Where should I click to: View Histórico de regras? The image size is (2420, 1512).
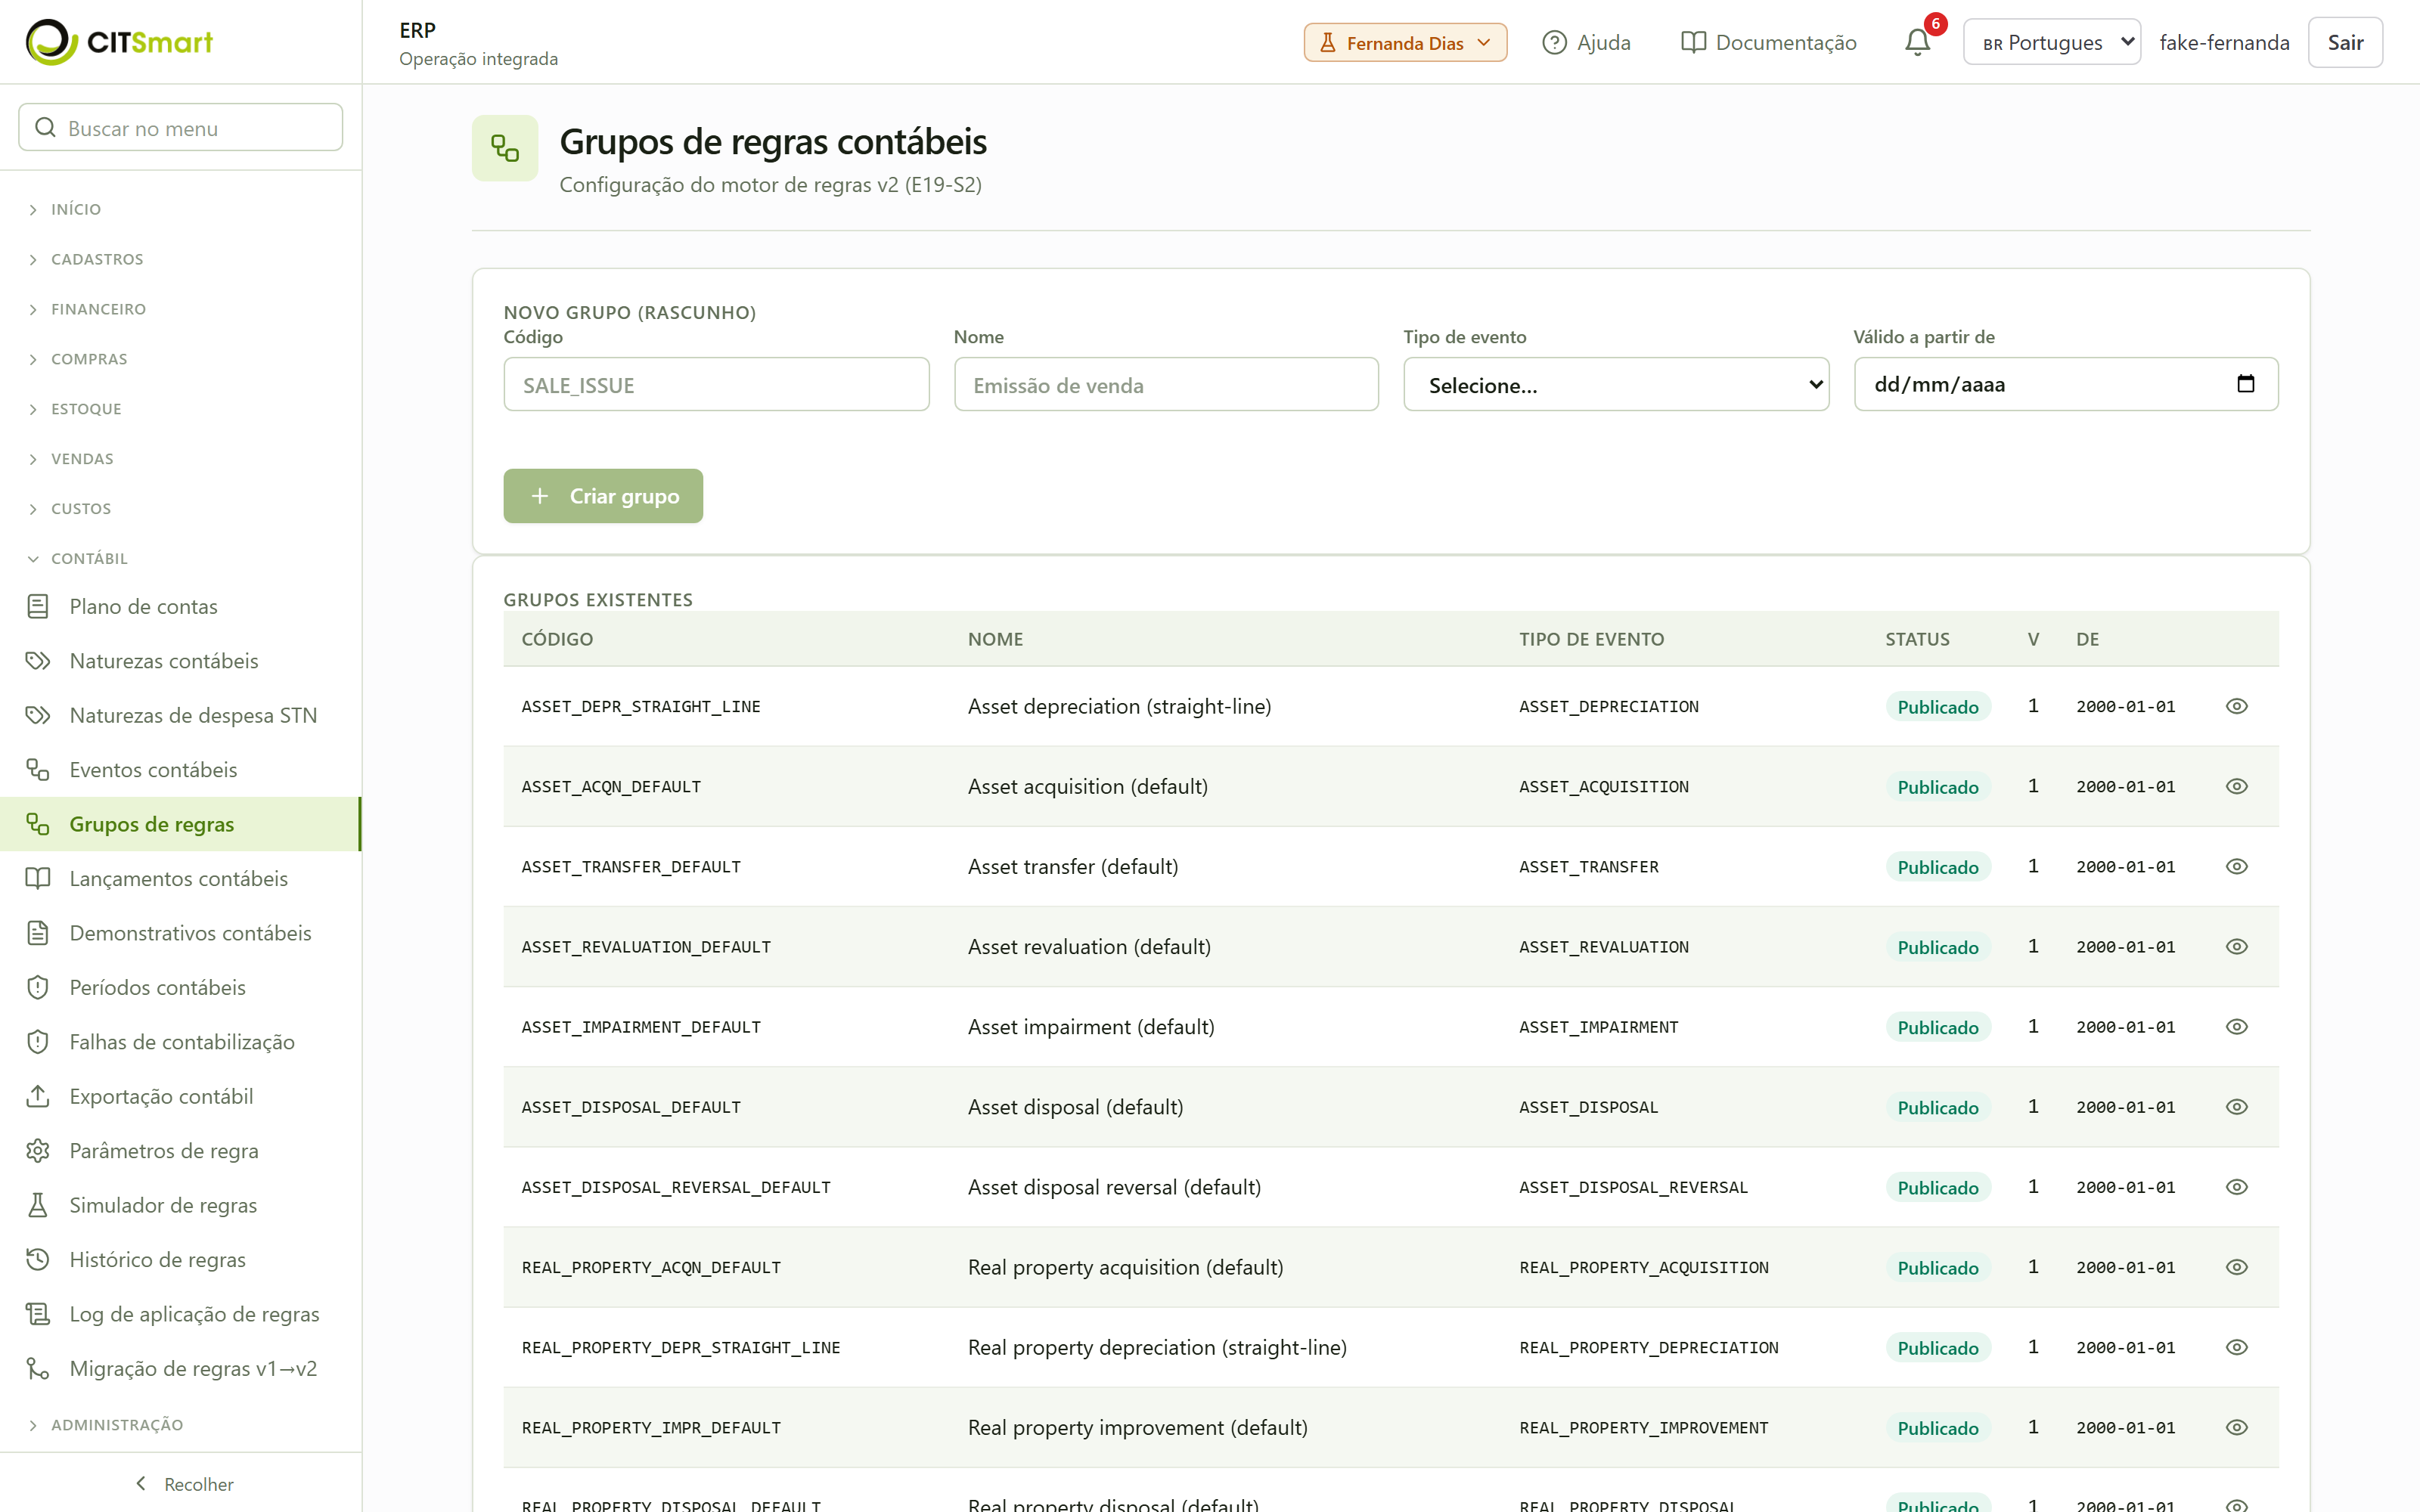181,1259
